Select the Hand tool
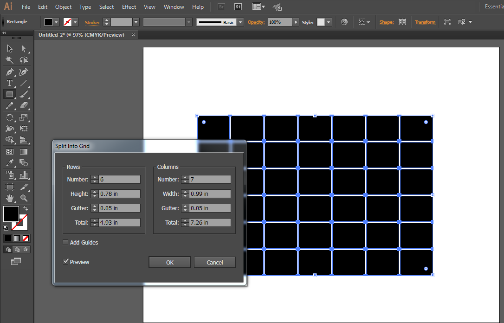The height and width of the screenshot is (323, 504). pyautogui.click(x=9, y=198)
